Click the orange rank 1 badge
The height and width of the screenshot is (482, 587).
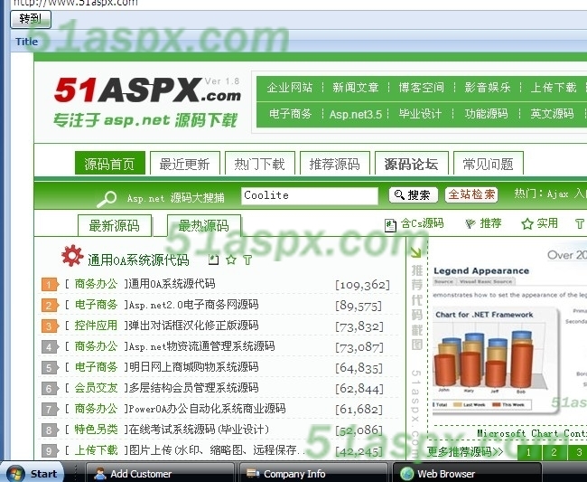[50, 285]
